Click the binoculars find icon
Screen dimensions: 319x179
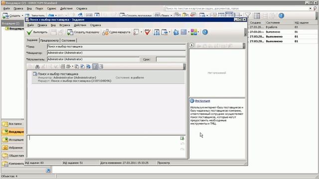pyautogui.click(x=37, y=67)
